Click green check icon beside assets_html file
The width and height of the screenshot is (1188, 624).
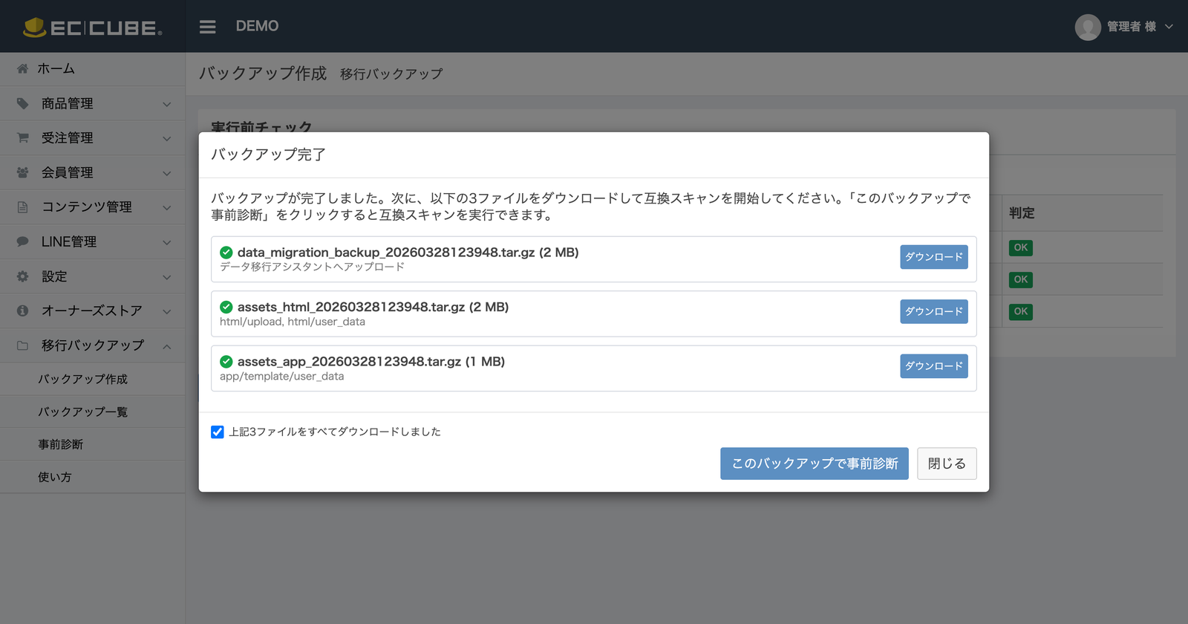[x=226, y=307]
